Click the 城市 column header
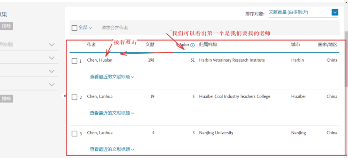 (295, 45)
